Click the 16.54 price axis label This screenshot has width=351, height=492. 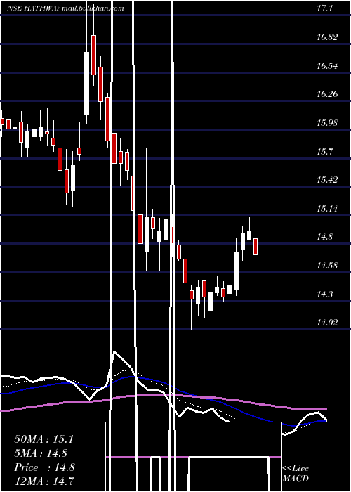[x=327, y=66]
